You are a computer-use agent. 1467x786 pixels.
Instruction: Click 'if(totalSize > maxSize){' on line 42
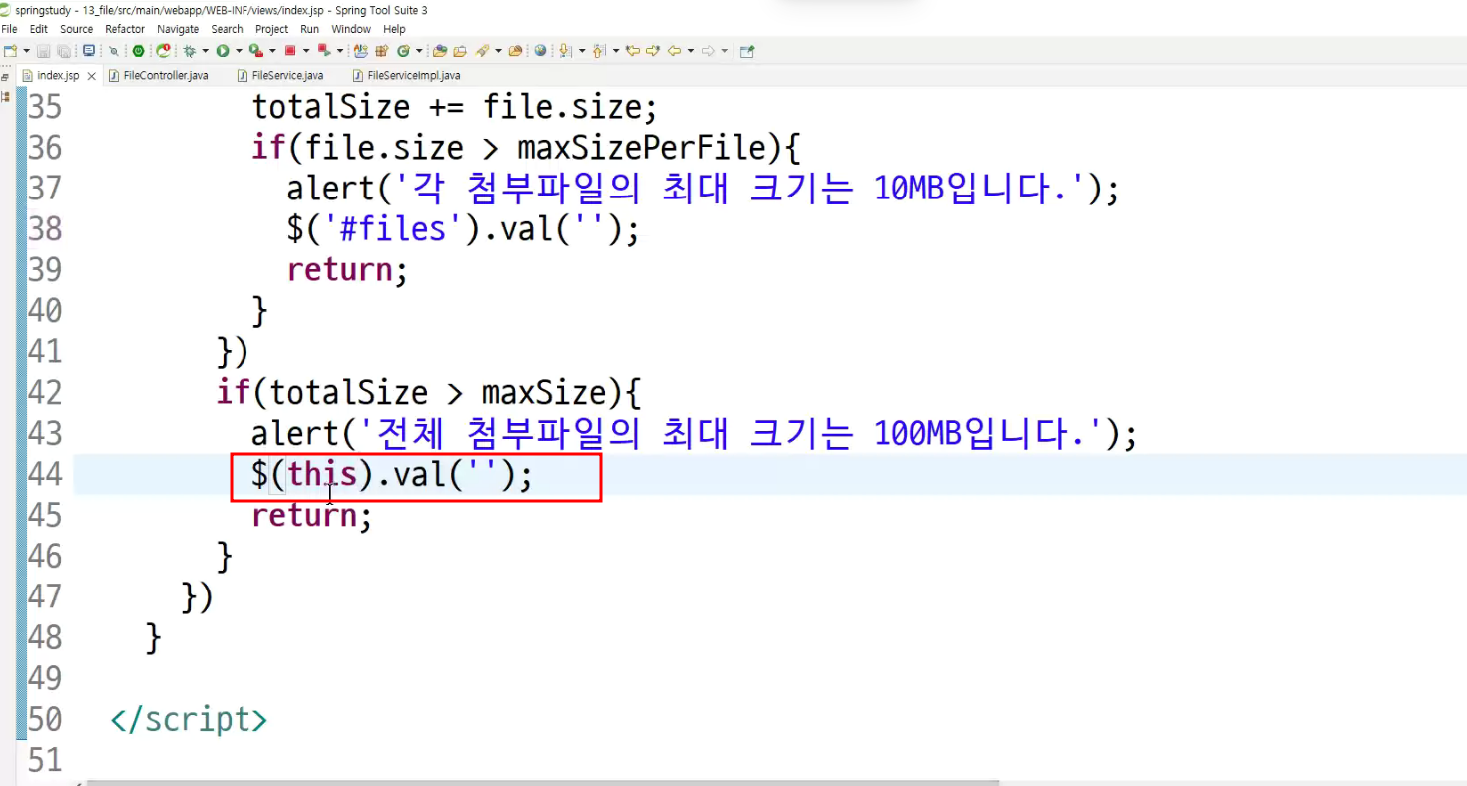428,392
